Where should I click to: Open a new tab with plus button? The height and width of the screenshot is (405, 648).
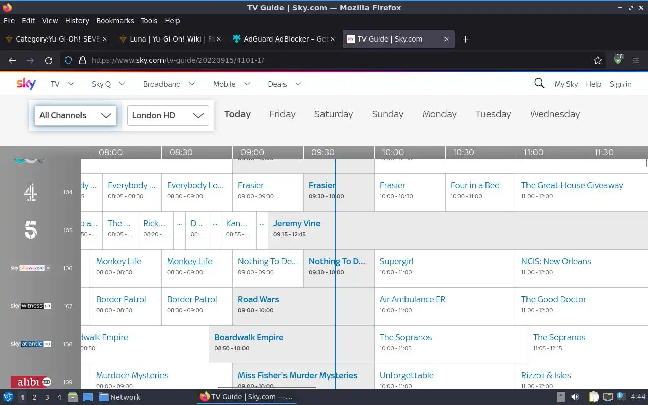pos(465,39)
